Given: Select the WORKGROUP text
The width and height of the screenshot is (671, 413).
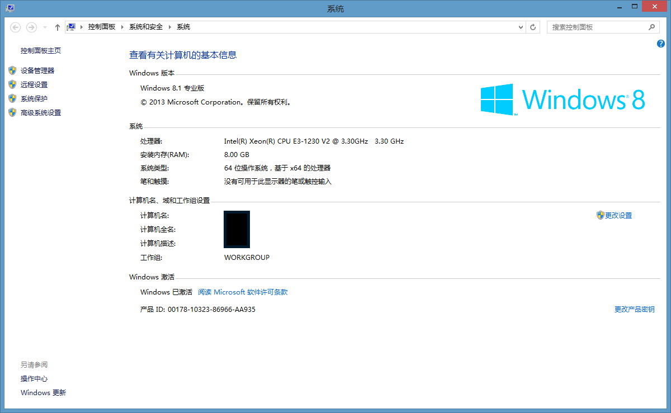Looking at the screenshot, I should 247,258.
